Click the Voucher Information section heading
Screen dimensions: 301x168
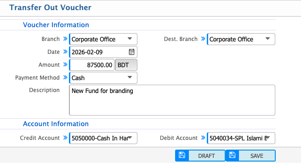click(56, 25)
